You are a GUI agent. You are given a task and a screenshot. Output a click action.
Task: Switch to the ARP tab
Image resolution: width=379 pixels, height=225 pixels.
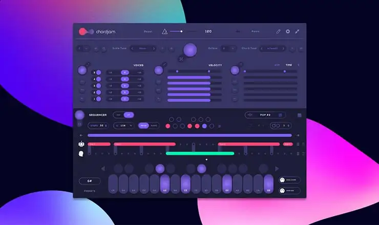pos(277,65)
